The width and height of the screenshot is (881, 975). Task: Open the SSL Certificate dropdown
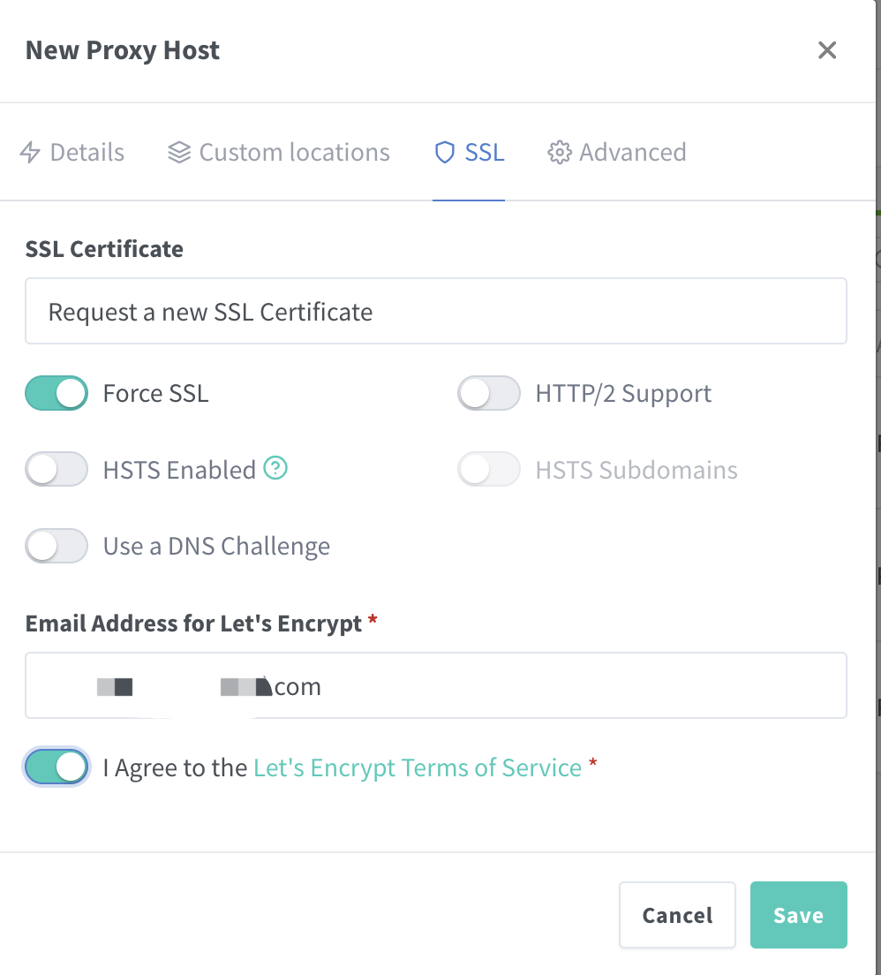click(x=436, y=312)
